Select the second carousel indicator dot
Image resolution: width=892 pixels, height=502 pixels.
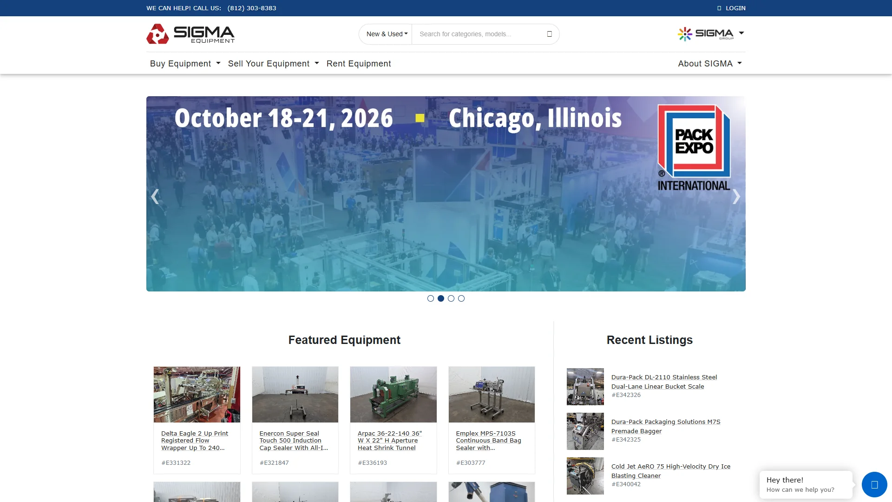(x=441, y=298)
